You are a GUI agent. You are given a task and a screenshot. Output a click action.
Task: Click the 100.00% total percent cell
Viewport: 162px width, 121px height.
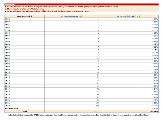point(154,111)
